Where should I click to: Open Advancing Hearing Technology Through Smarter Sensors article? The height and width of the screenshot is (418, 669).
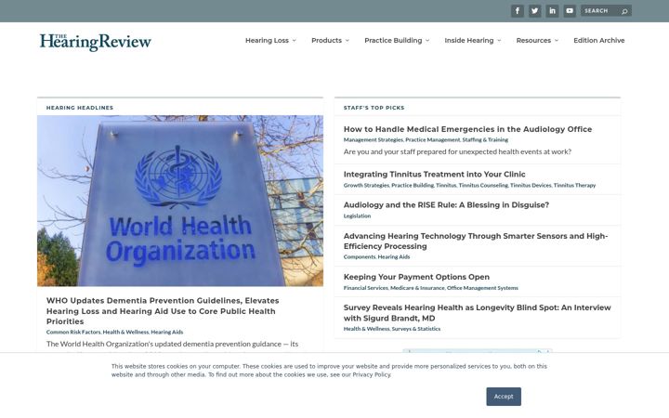[476, 241]
